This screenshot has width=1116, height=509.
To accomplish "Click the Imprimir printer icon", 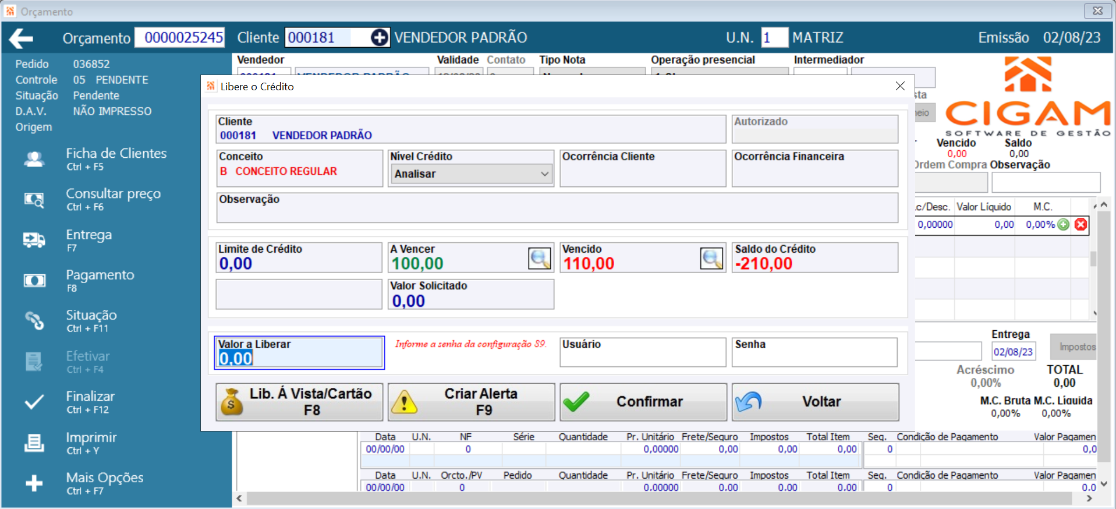I will [34, 443].
